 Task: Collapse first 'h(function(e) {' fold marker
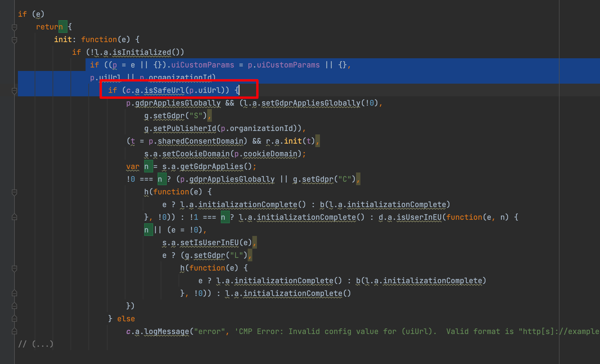pyautogui.click(x=14, y=192)
